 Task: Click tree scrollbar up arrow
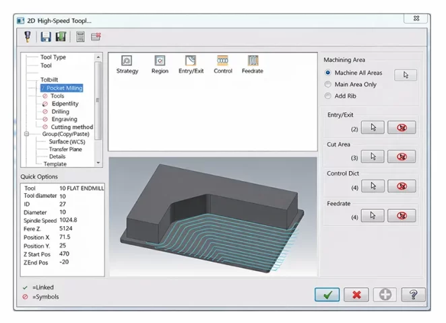coord(98,57)
